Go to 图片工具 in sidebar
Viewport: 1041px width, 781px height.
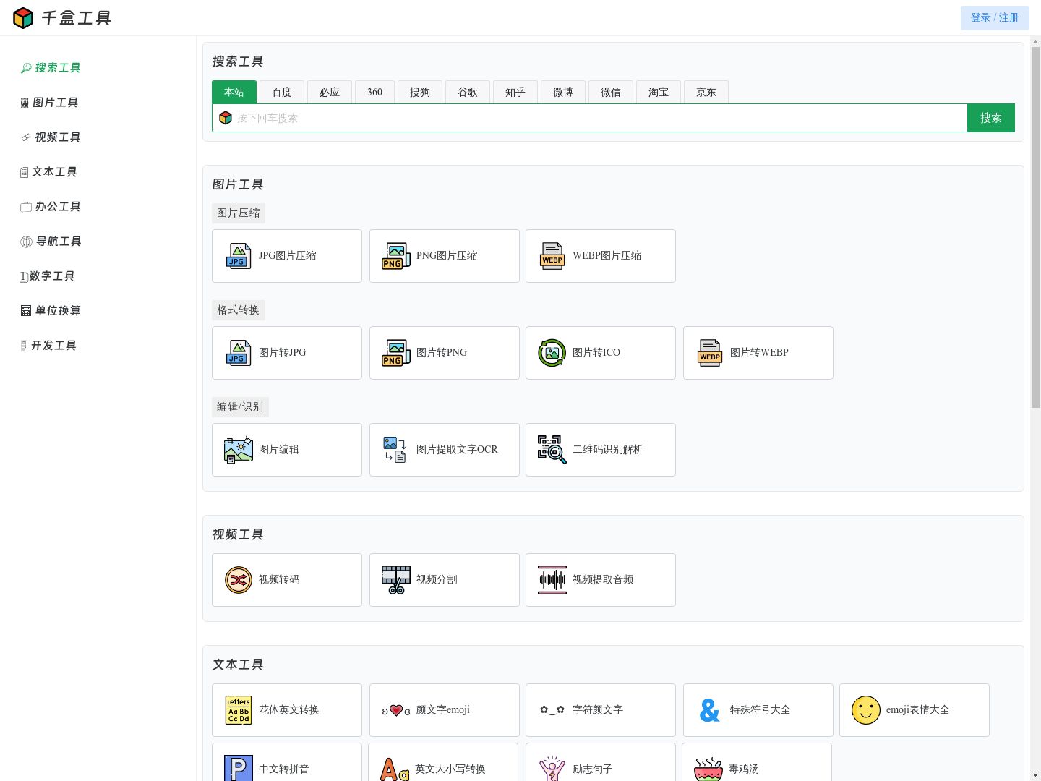(x=49, y=103)
